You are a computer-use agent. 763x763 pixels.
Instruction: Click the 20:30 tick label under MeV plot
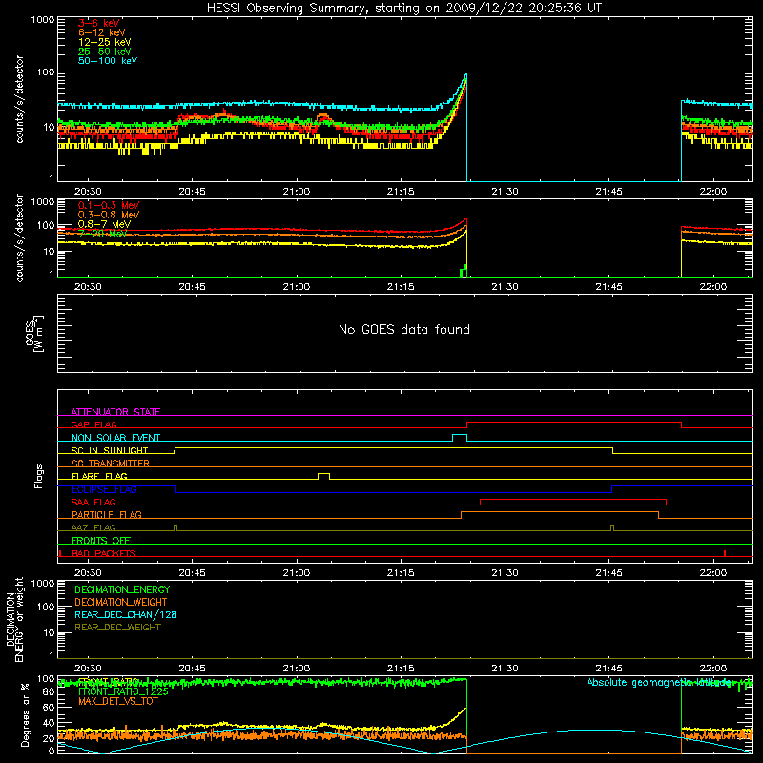coord(88,287)
